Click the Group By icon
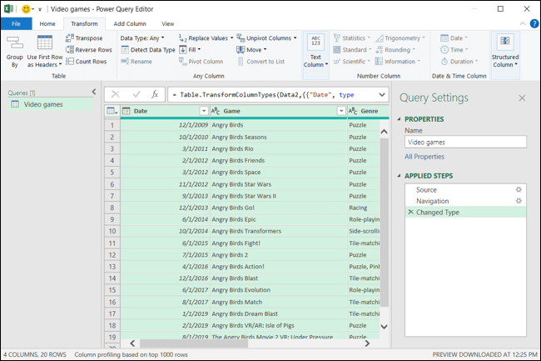This screenshot has height=361, width=541. pyautogui.click(x=15, y=43)
